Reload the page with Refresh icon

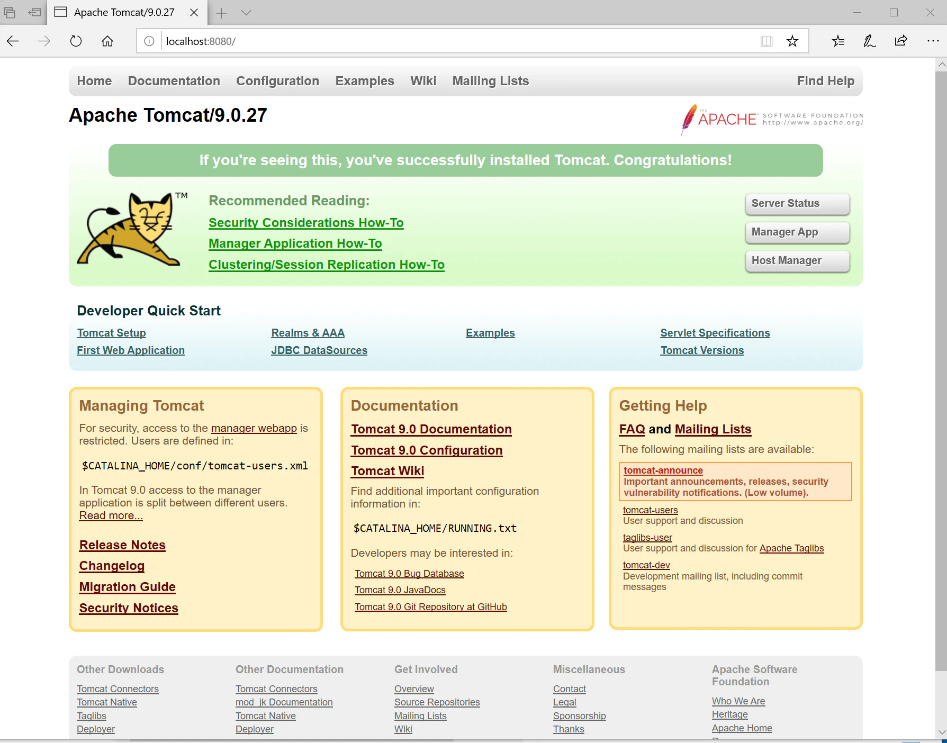pyautogui.click(x=76, y=41)
